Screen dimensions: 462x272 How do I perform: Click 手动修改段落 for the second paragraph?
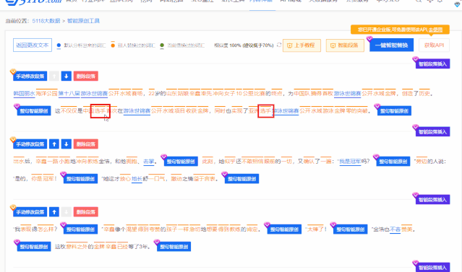click(x=30, y=144)
